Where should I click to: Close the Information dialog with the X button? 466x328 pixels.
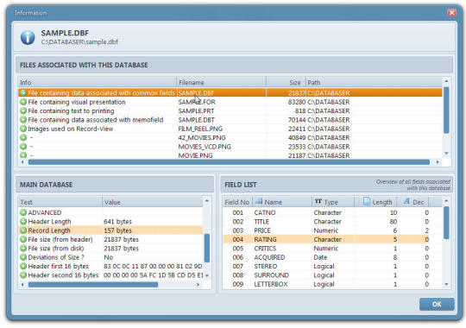pyautogui.click(x=451, y=12)
